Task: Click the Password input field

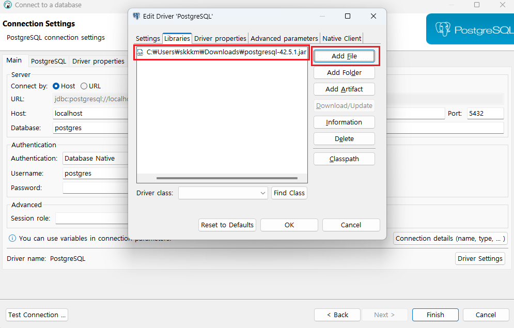Action: click(96, 188)
